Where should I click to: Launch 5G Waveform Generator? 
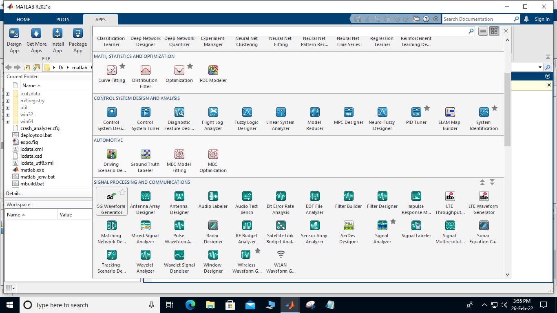pyautogui.click(x=111, y=202)
